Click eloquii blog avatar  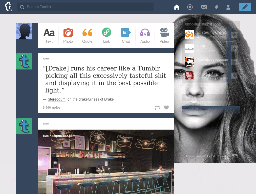(x=189, y=48)
